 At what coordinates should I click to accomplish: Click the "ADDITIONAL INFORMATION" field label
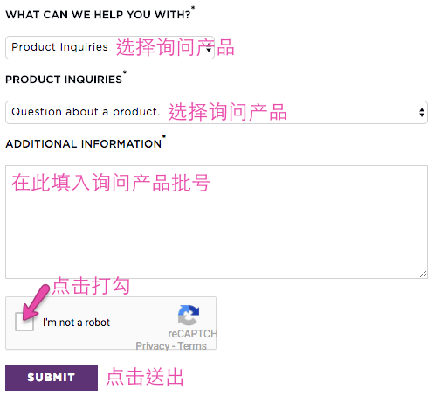coord(86,142)
